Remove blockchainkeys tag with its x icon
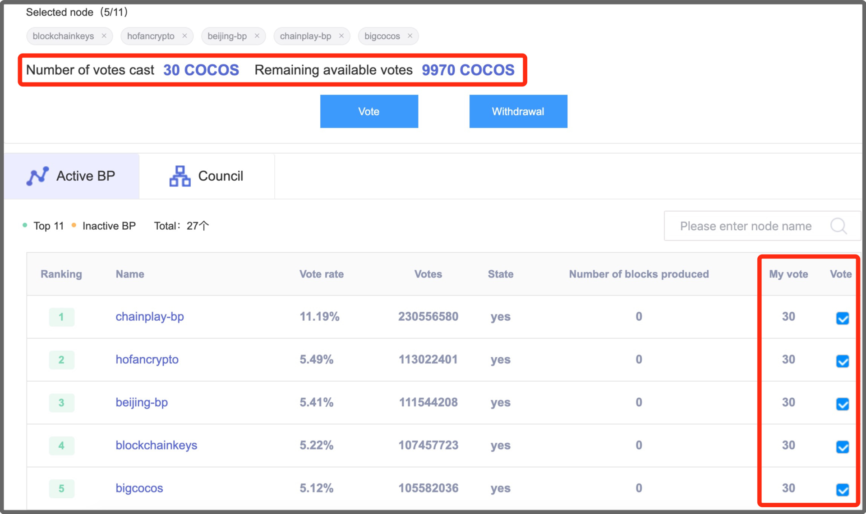This screenshot has width=866, height=514. (x=104, y=36)
